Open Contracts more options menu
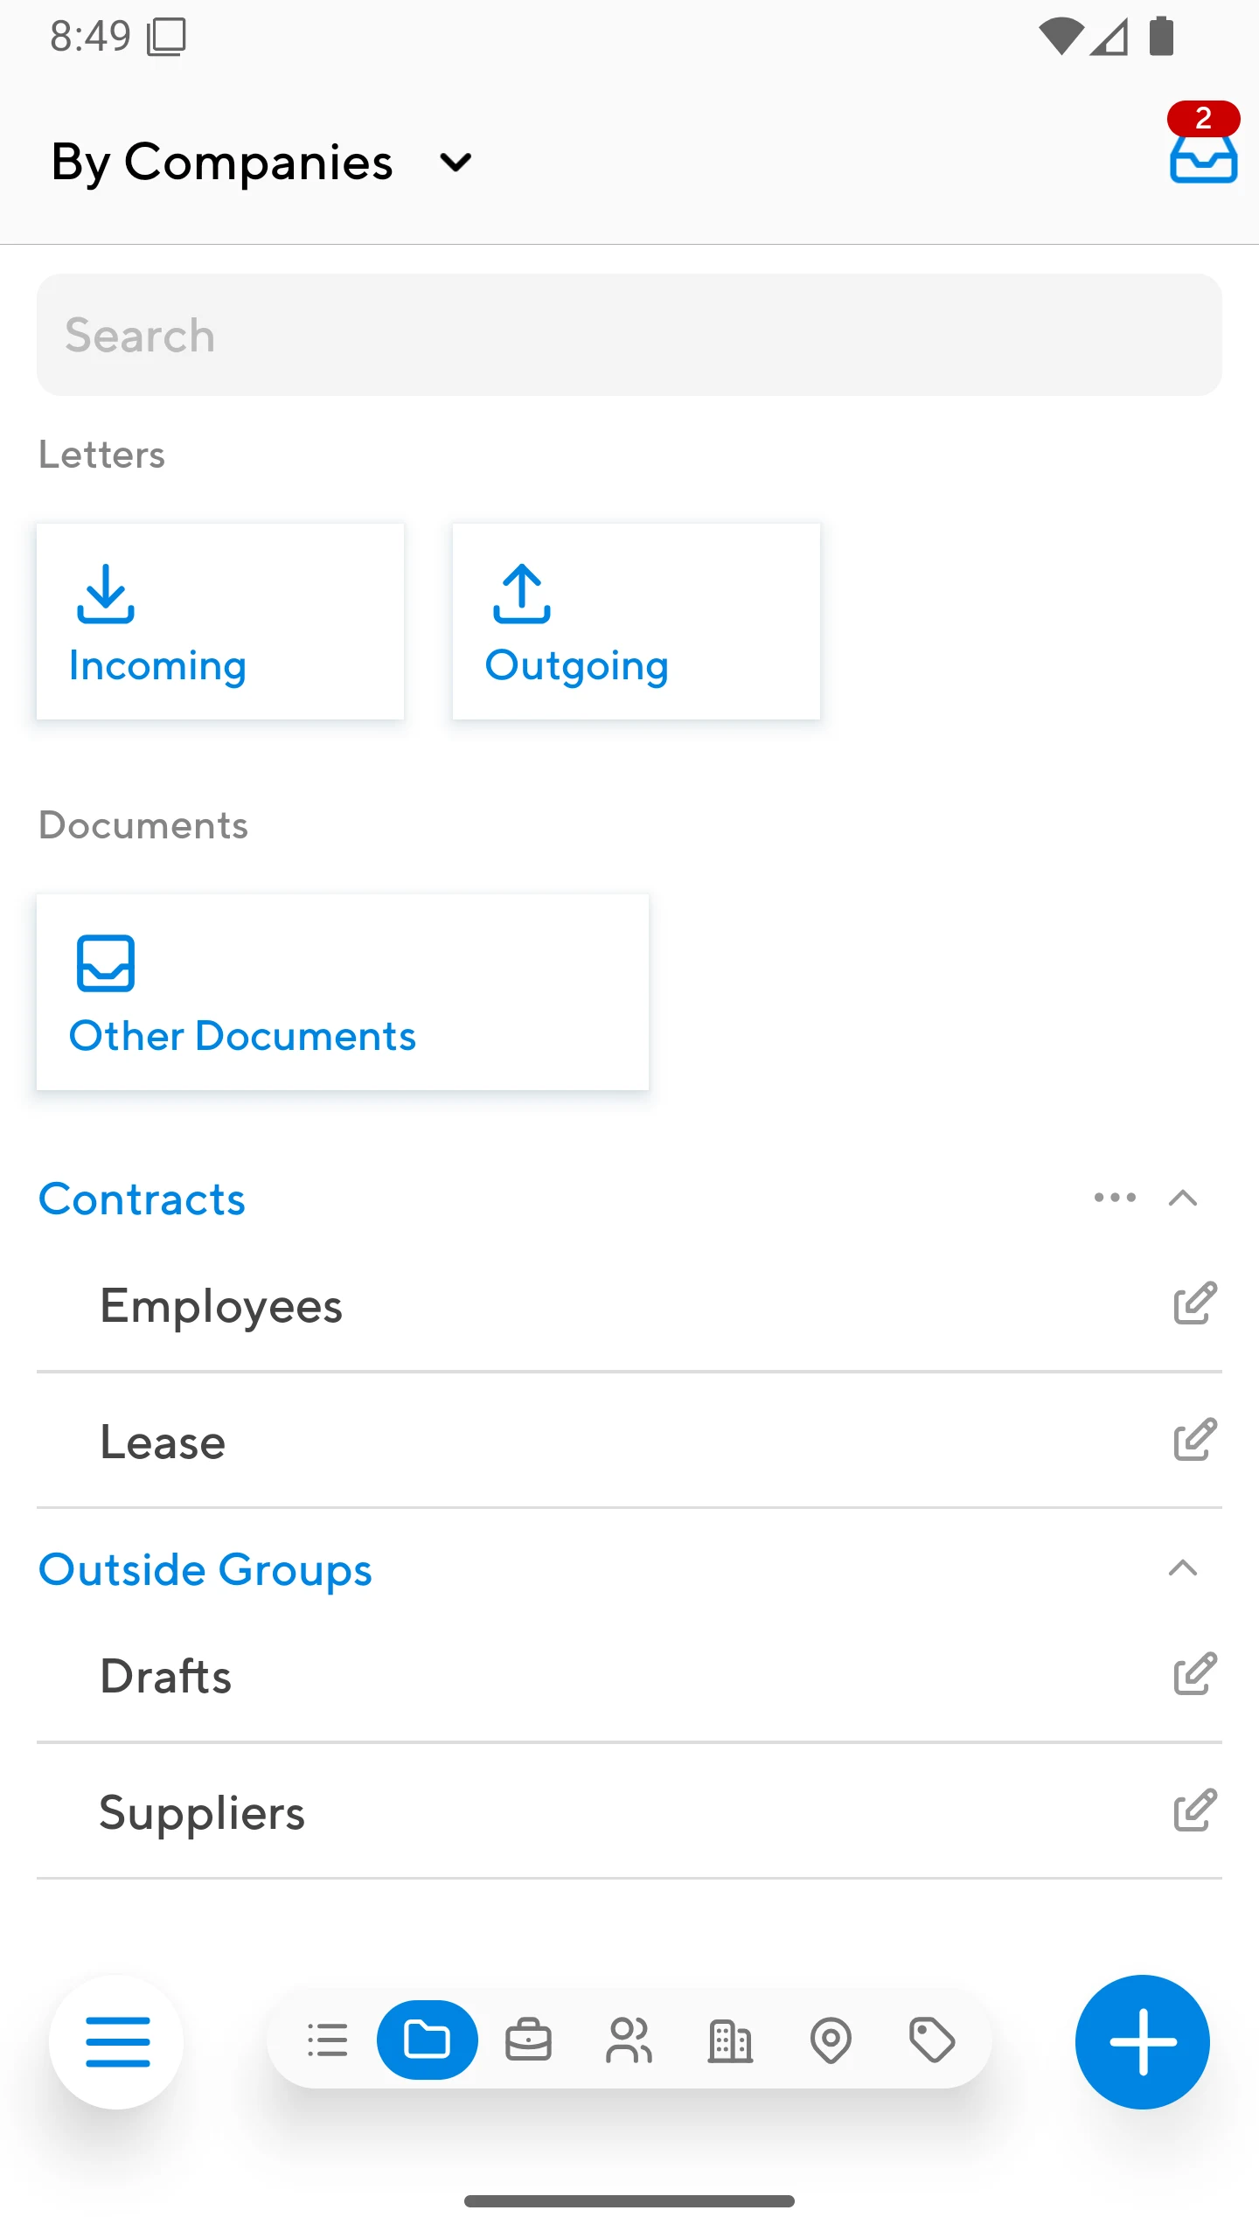 click(1115, 1198)
